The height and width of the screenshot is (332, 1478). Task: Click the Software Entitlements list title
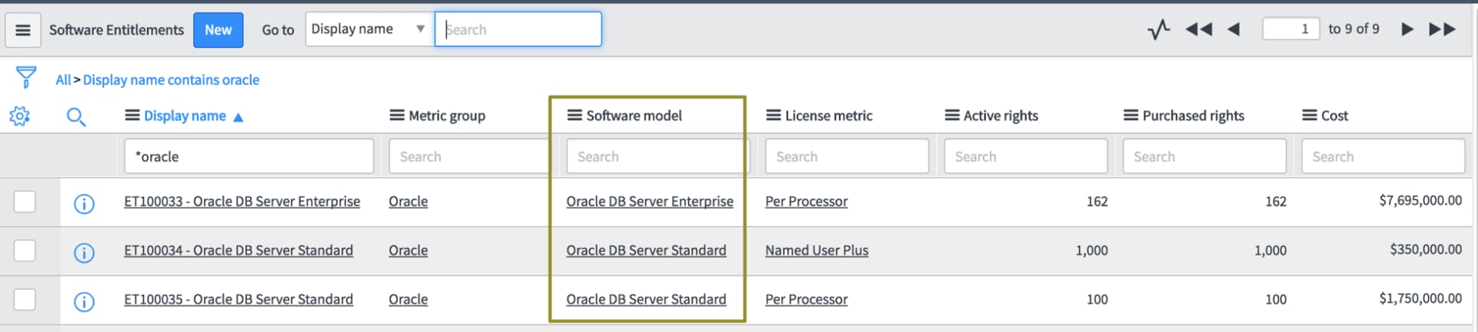coord(116,30)
